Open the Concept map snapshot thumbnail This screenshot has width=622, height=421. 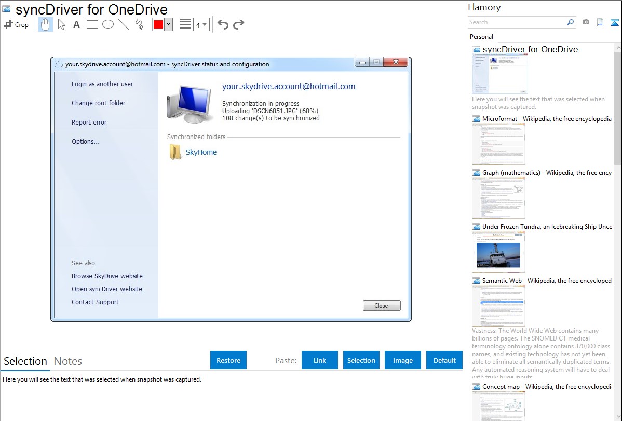pos(498,405)
